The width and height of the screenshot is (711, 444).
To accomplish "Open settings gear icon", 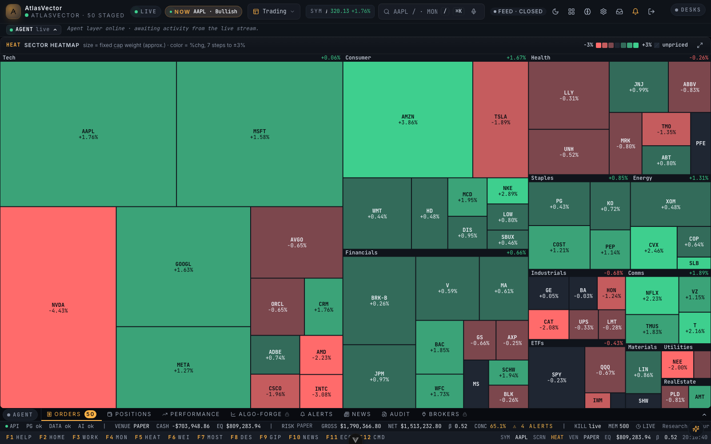I will point(603,12).
